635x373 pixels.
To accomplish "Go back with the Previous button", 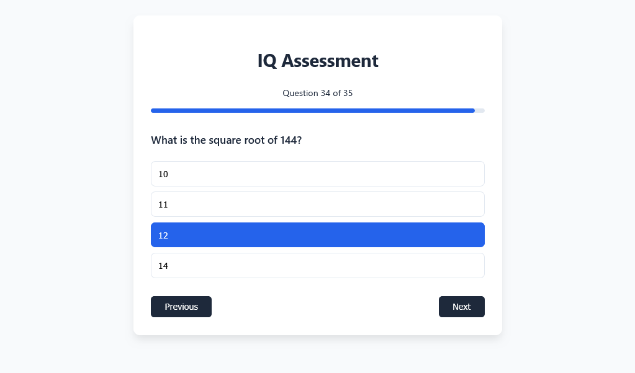I will click(181, 307).
